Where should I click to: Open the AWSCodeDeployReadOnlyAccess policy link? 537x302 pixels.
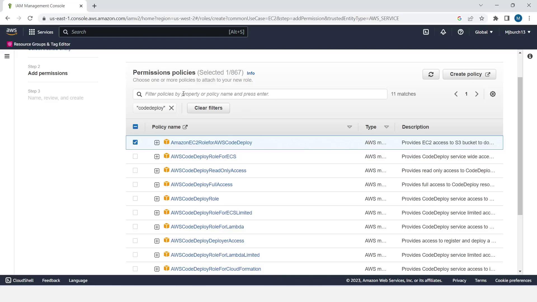pos(208,171)
